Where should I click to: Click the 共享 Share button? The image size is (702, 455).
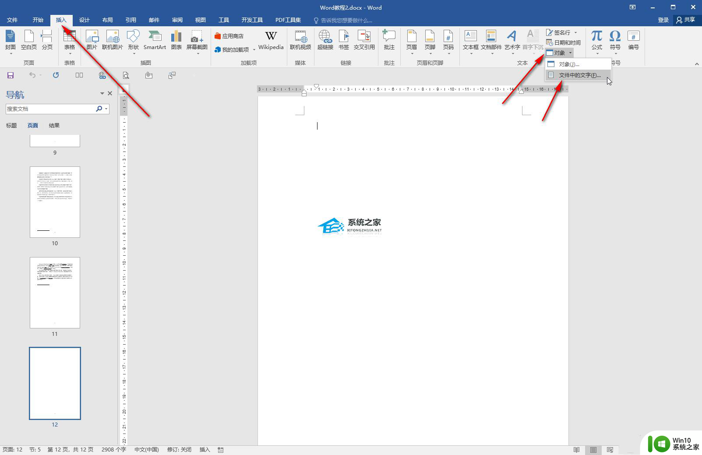[x=686, y=20]
